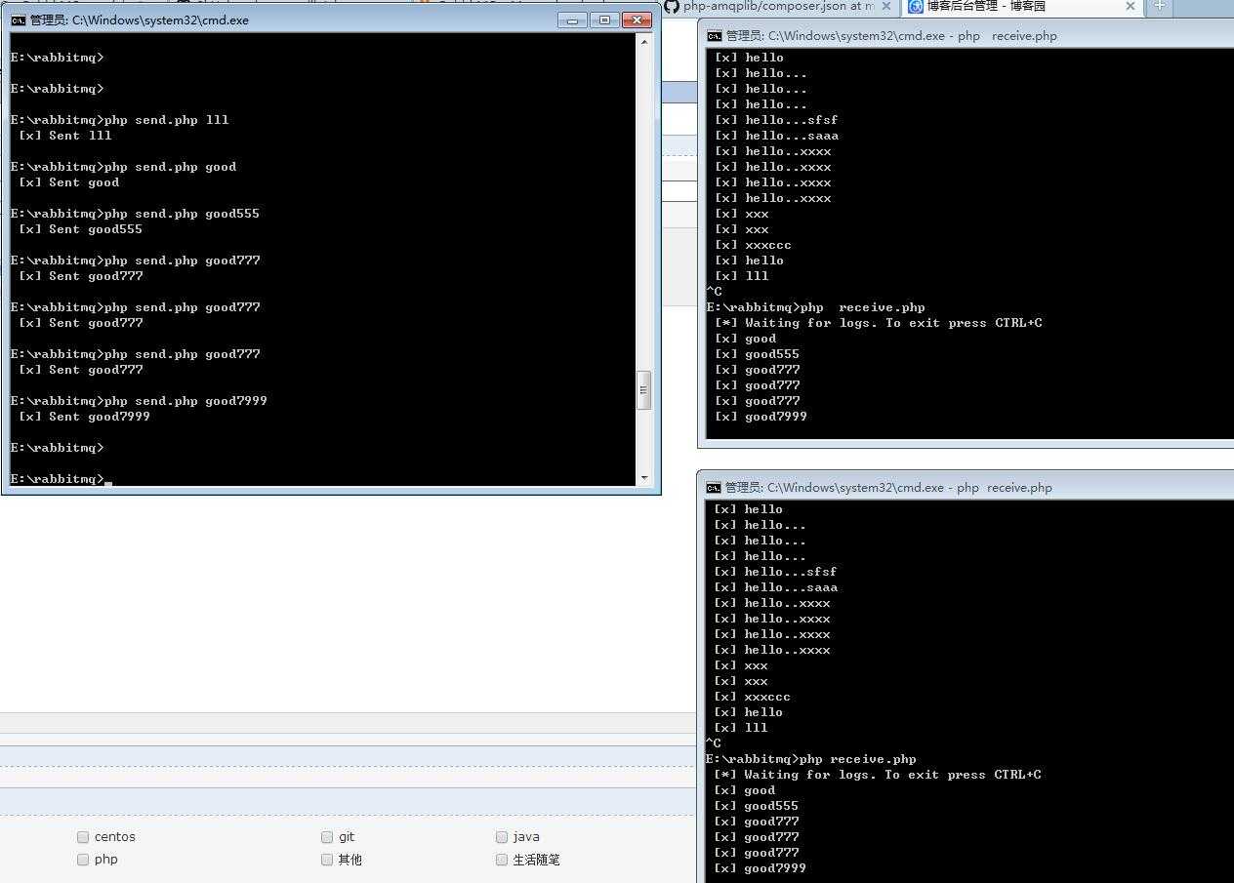Click the upper receive.php cmd window title bar
Viewport: 1234px width, 883px height.
(967, 36)
